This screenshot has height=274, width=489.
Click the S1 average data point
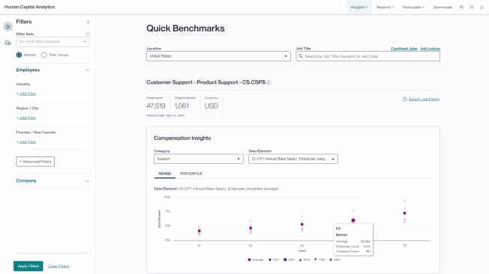[x=199, y=231]
